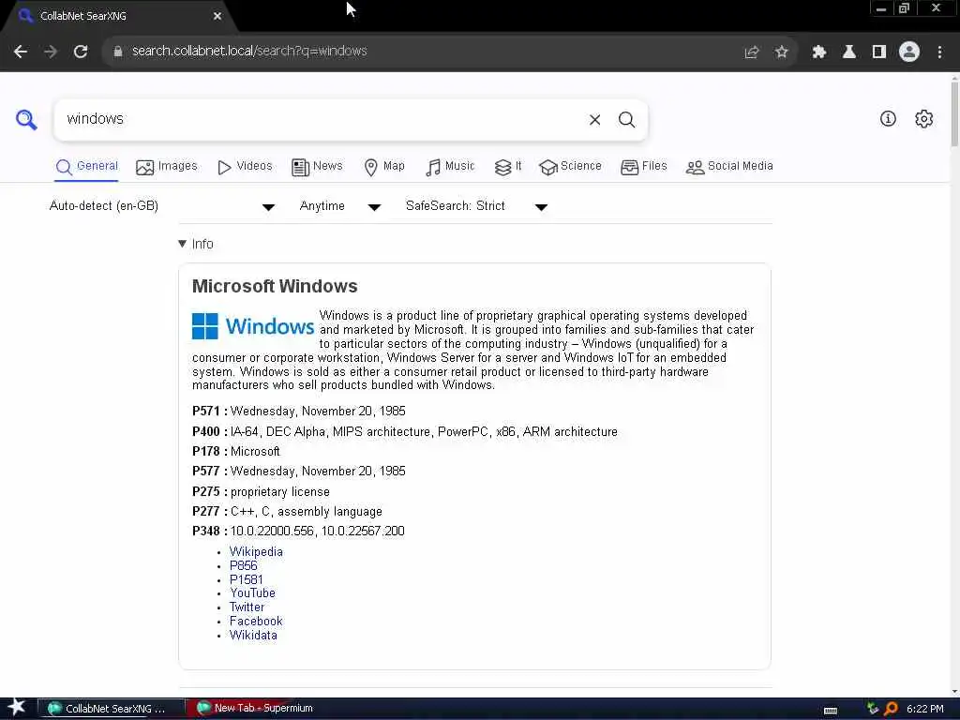Click the Windows logo image in infobox
Image resolution: width=960 pixels, height=720 pixels.
(253, 326)
